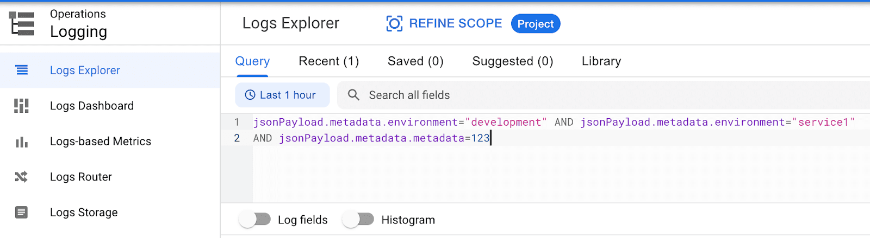Click the Logs Explorer page title
Viewport: 870px width, 238px height.
(291, 23)
